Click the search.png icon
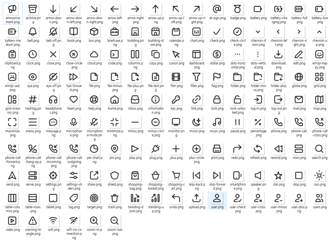Screen dimensions: 330x244 (319, 149)
